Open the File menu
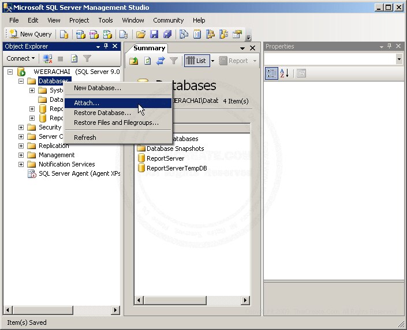 click(14, 20)
